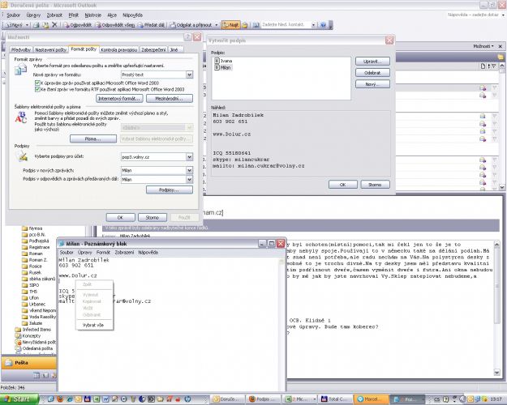Switch to Předvolby tab
Screen dimensions: 507x405
coord(21,49)
